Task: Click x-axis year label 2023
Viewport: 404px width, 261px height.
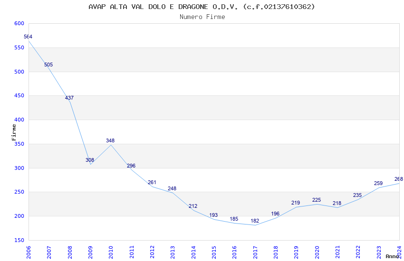Action: point(379,252)
